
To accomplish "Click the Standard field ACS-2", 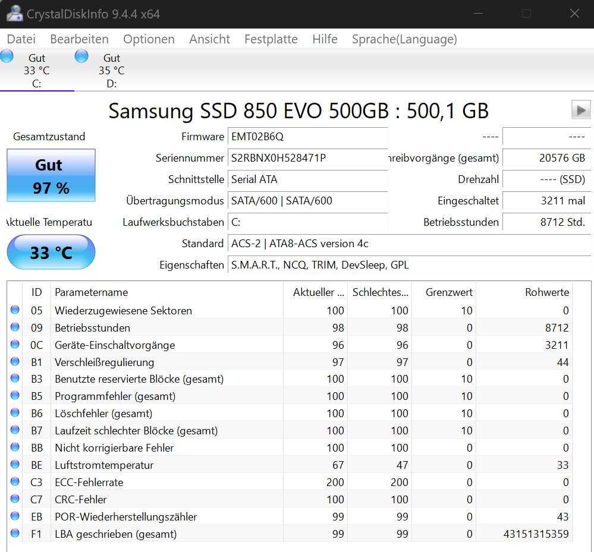I will (x=409, y=244).
